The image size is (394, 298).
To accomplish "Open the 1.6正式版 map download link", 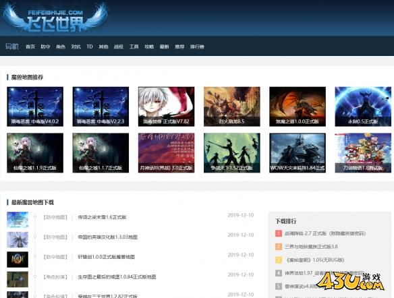I will (102, 217).
